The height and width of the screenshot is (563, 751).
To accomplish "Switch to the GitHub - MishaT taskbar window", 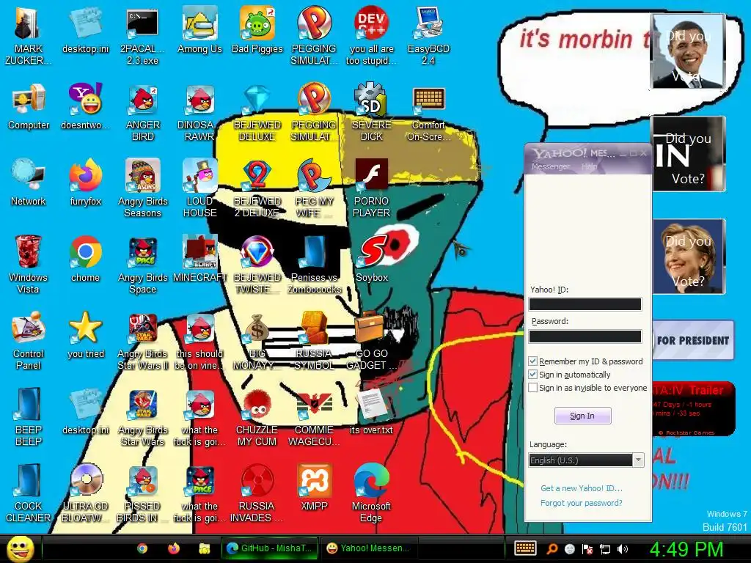I will (268, 548).
